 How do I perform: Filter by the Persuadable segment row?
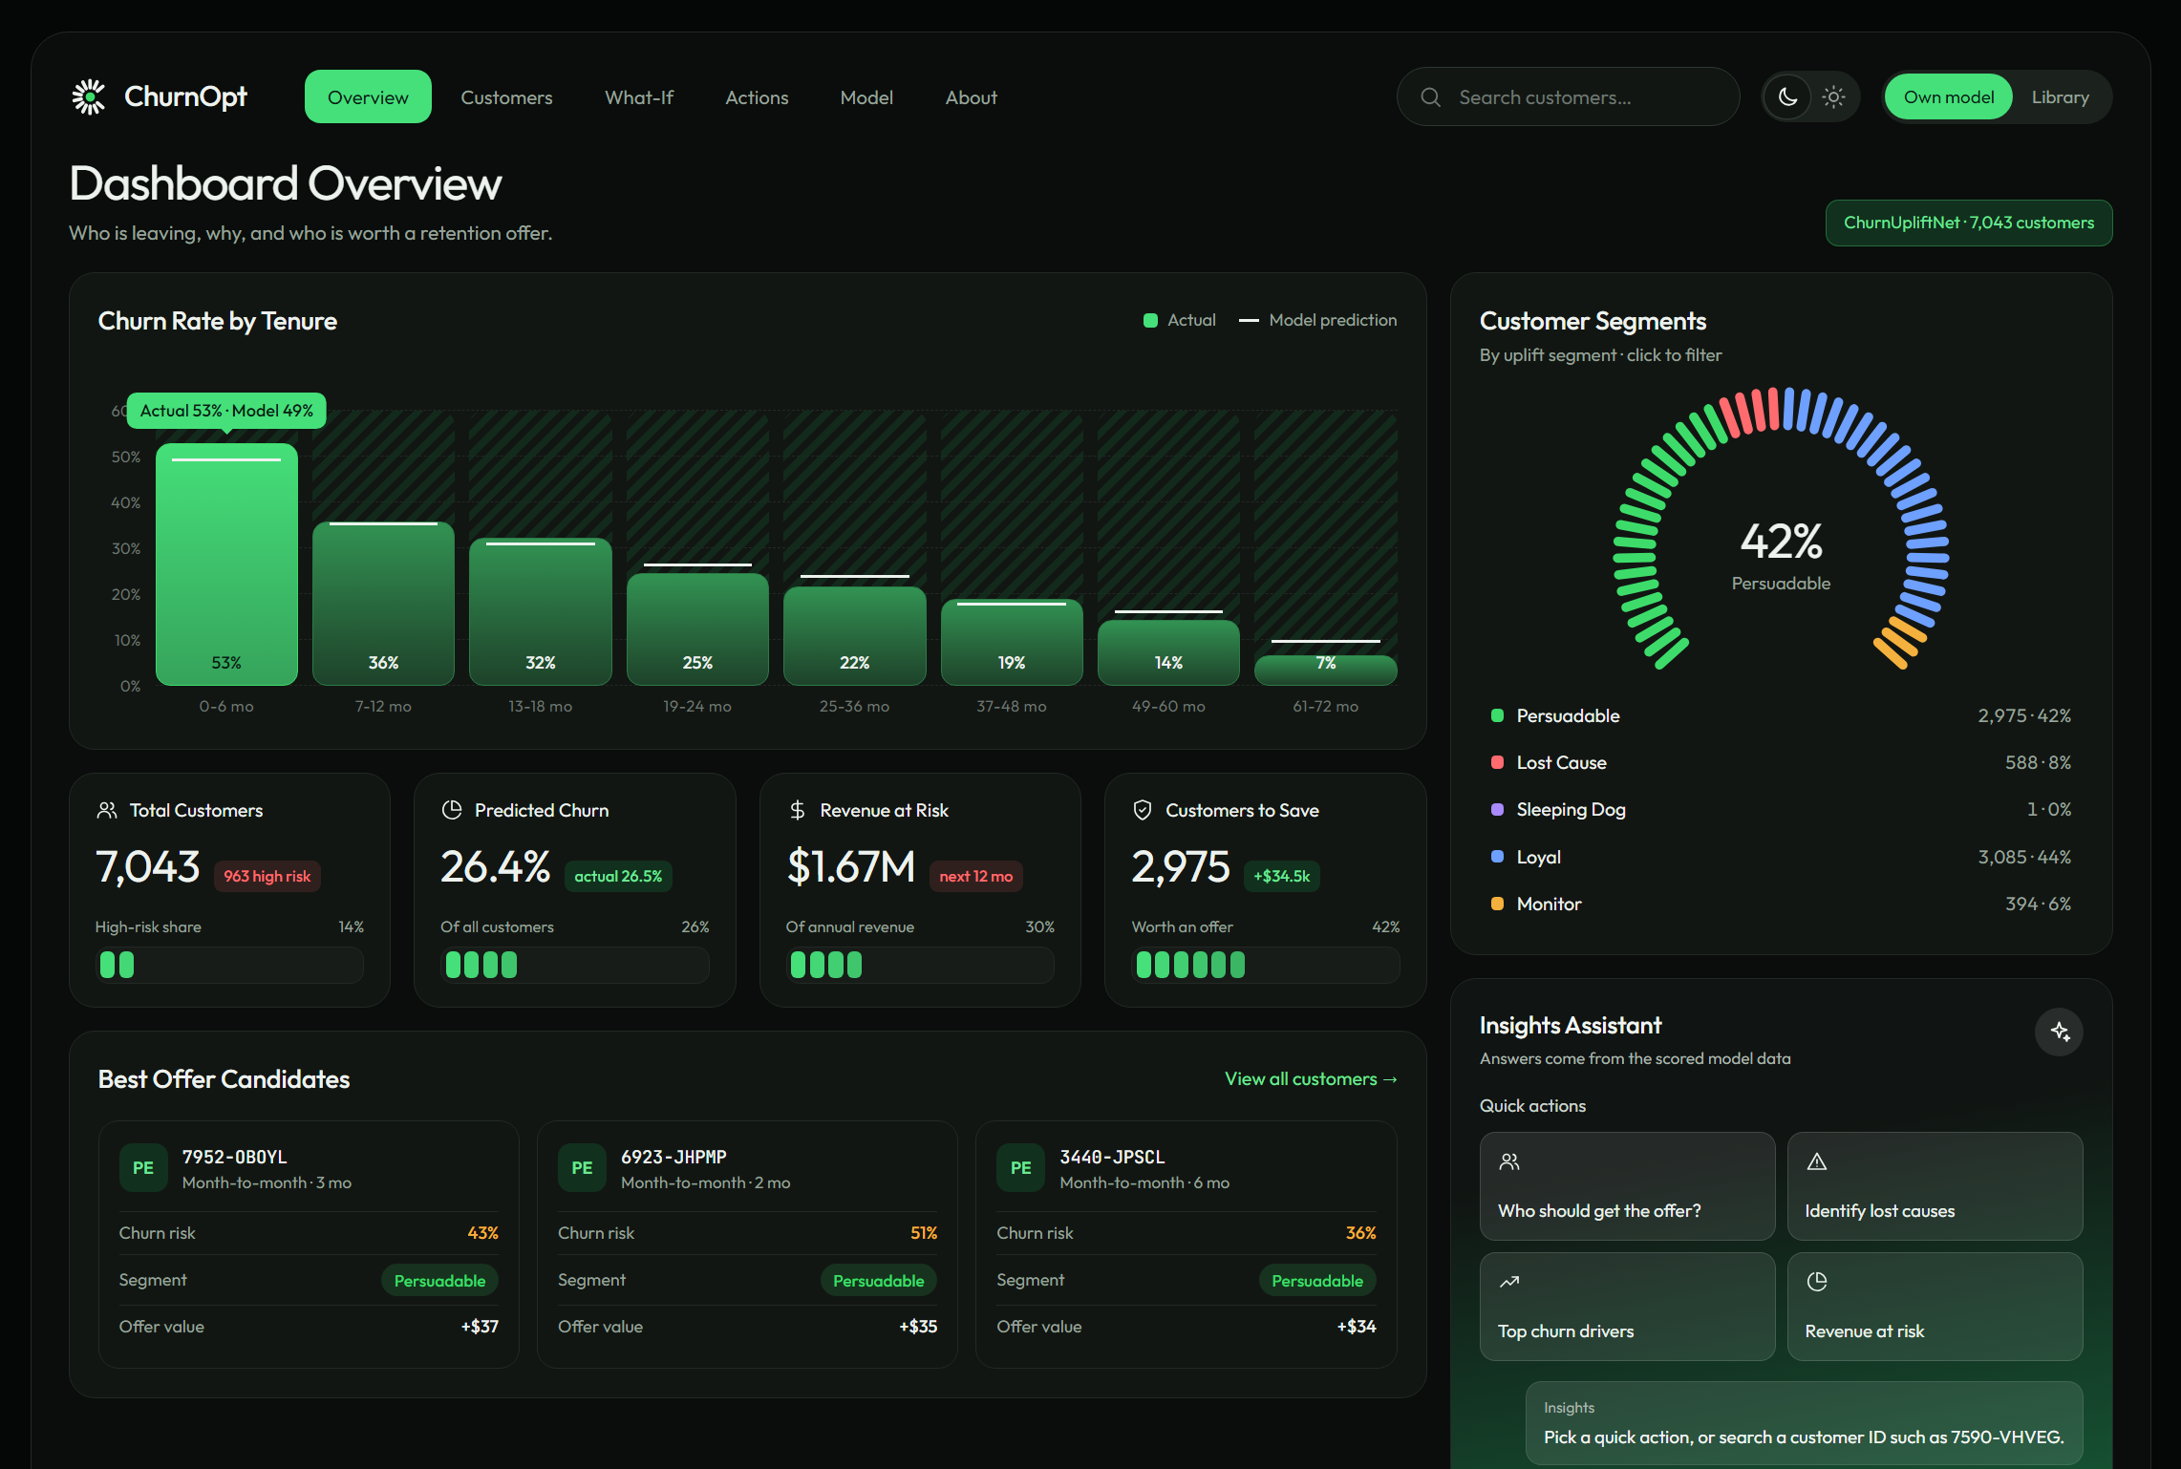1781,715
